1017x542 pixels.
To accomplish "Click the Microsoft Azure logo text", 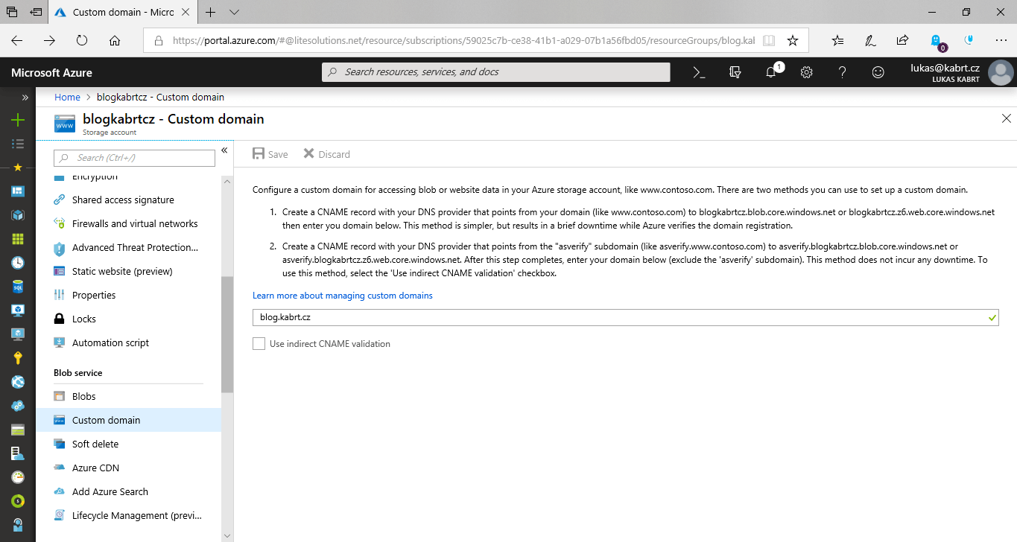I will pyautogui.click(x=52, y=72).
